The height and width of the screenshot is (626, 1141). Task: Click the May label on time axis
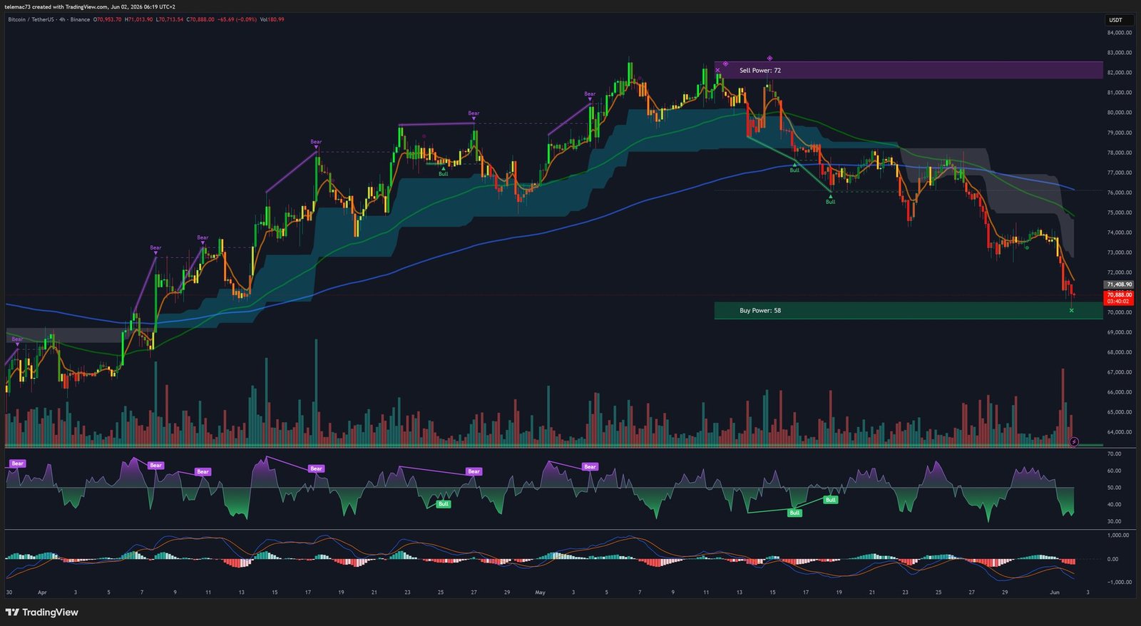[540, 592]
